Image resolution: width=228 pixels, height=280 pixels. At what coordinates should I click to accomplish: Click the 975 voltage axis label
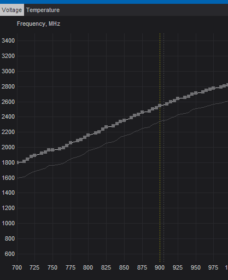click(213, 267)
